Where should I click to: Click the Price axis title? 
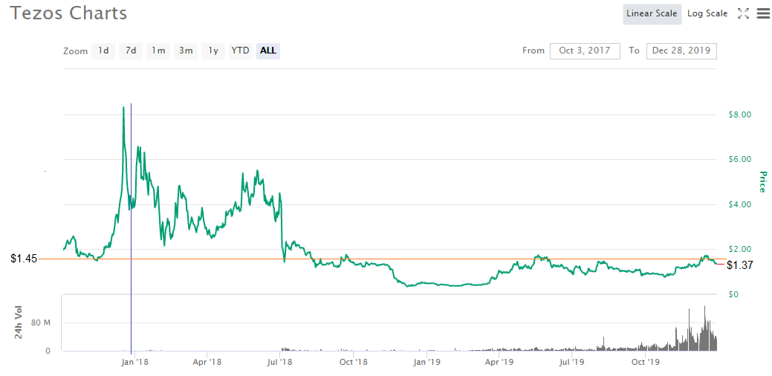coord(762,181)
